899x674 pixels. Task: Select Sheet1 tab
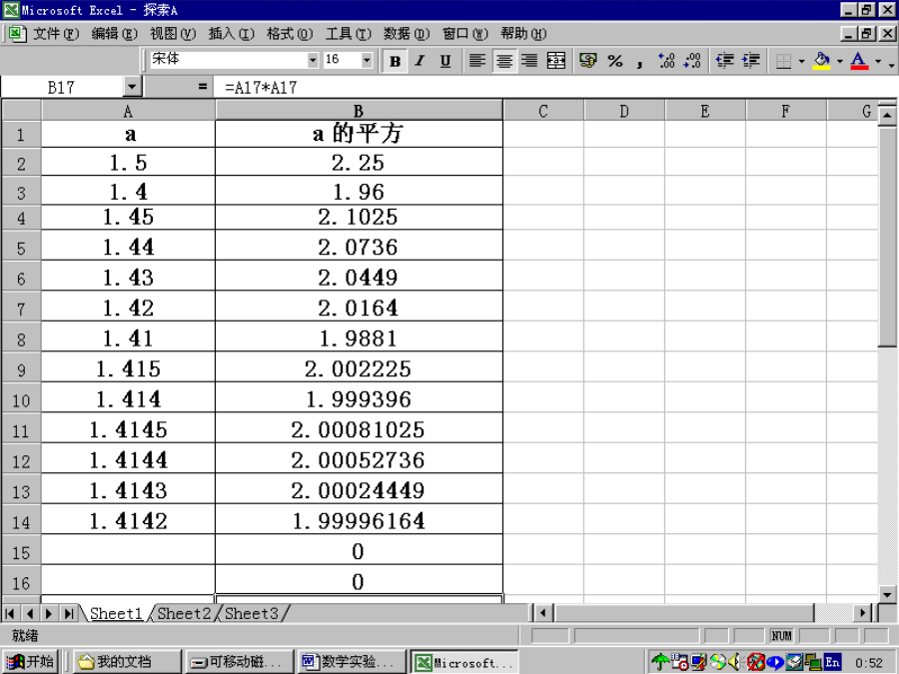116,613
